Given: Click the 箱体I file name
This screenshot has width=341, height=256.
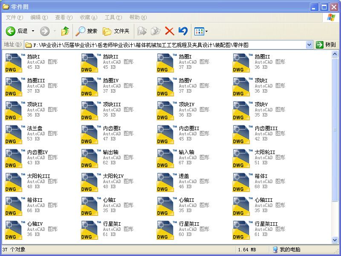Looking at the screenshot, I should pyautogui.click(x=261, y=176).
